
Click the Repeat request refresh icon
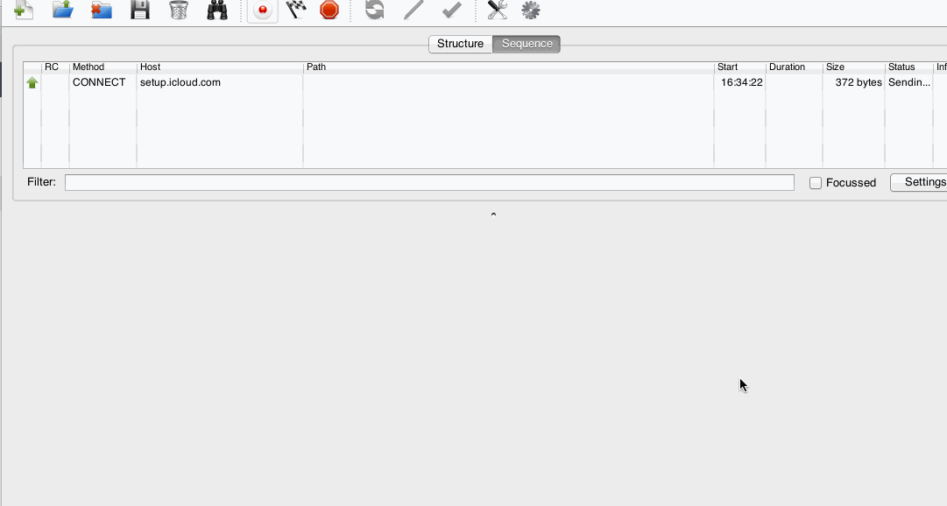(x=374, y=10)
